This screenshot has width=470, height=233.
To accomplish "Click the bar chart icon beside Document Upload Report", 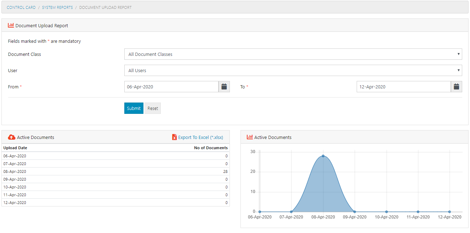I will click(11, 25).
